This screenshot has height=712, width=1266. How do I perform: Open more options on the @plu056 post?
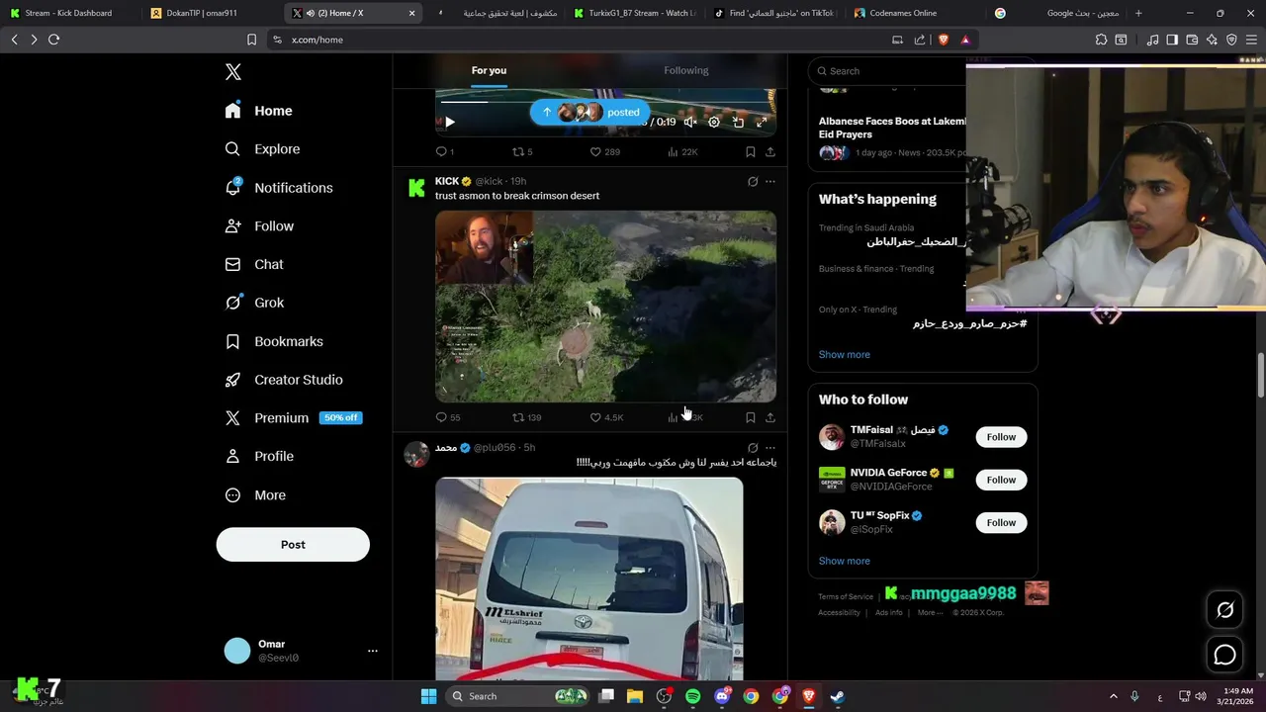tap(770, 448)
